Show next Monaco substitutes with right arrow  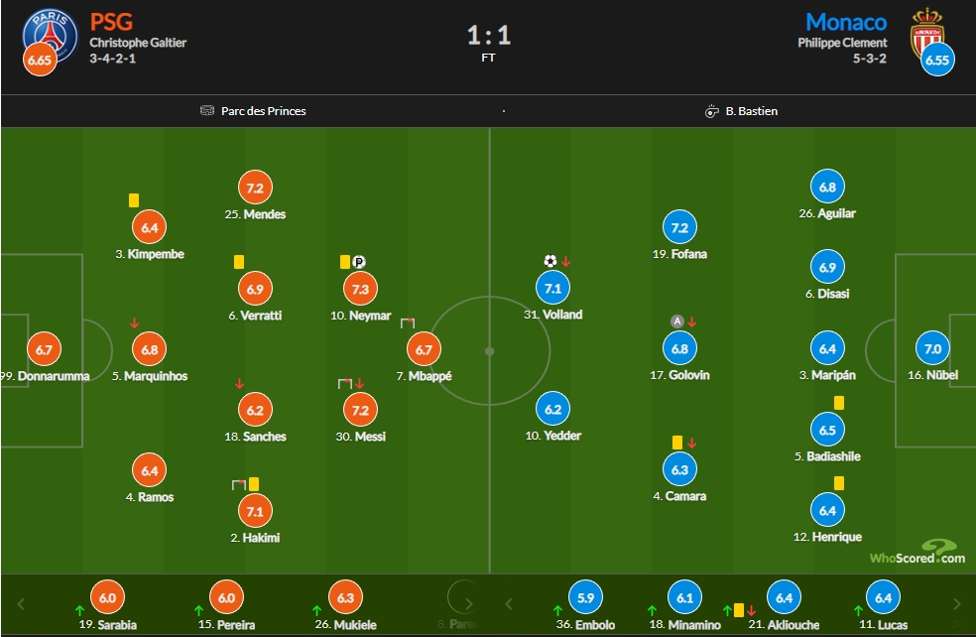coord(957,604)
